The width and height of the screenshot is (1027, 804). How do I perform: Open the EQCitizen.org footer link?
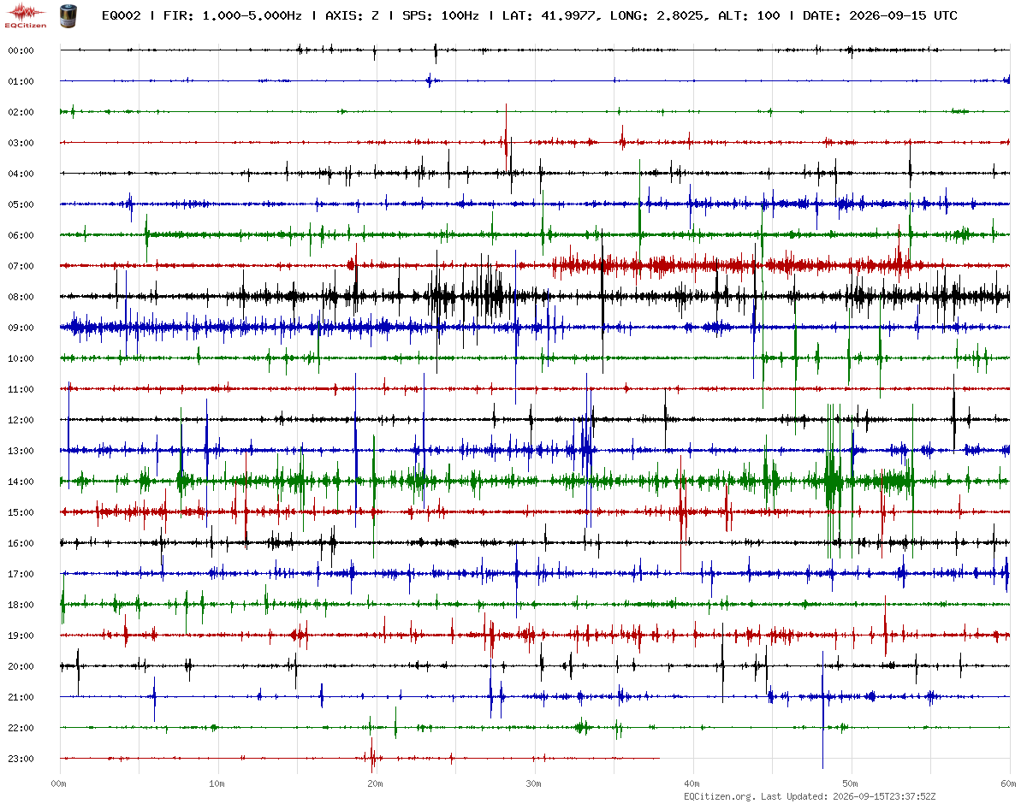tap(720, 796)
